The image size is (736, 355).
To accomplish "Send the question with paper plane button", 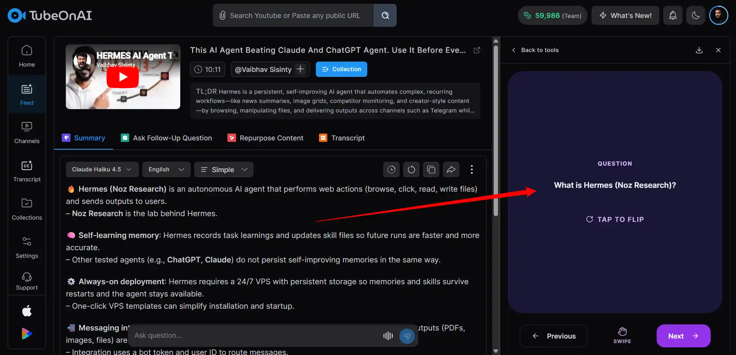I will [407, 336].
